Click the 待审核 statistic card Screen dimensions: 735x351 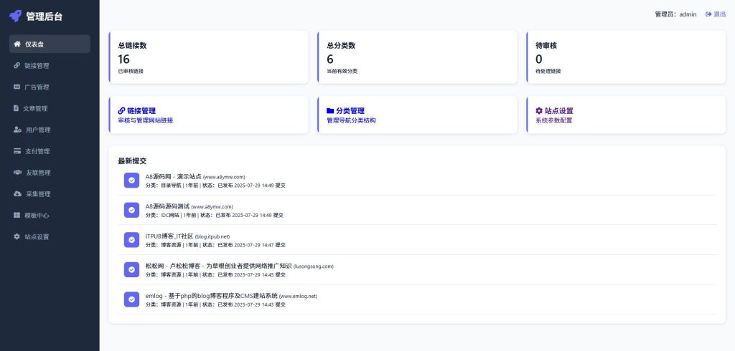(x=626, y=57)
